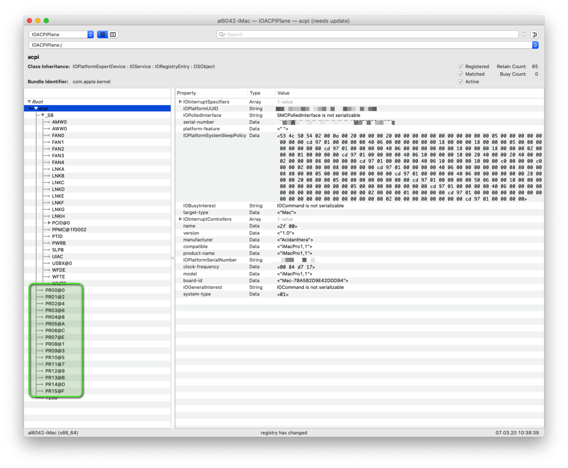Image resolution: width=568 pixels, height=468 pixels.
Task: Click the Type column header
Action: tap(261, 93)
